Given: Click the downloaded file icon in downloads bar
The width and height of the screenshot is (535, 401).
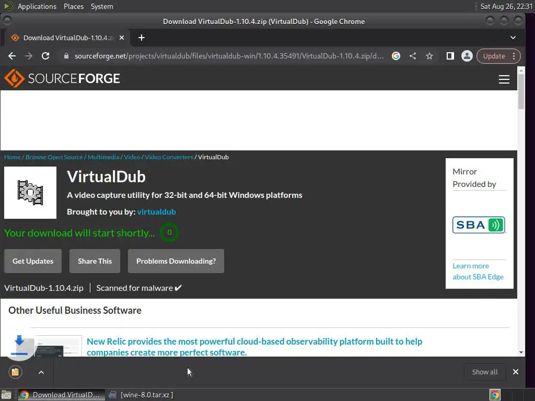Looking at the screenshot, I should (x=15, y=372).
